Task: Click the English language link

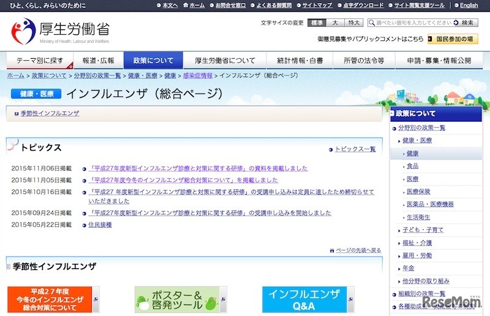Action: 469,6
